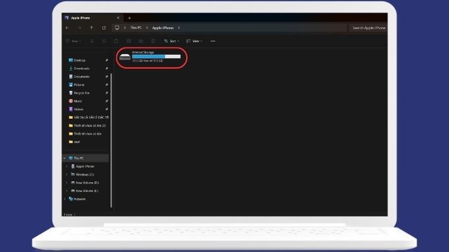The height and width of the screenshot is (252, 449).
Task: Click the '1 item' status bar text
Action: (68, 214)
